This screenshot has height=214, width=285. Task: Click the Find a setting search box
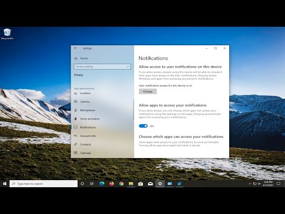(x=103, y=67)
